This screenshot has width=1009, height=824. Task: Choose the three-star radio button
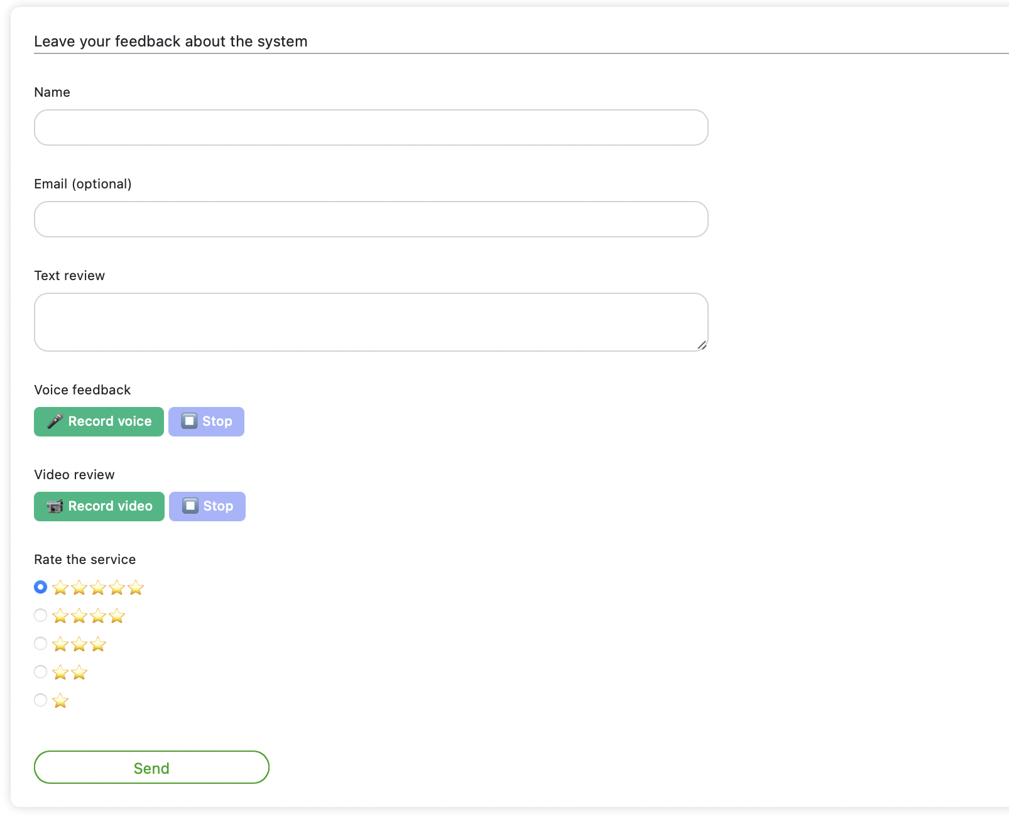[x=41, y=644]
